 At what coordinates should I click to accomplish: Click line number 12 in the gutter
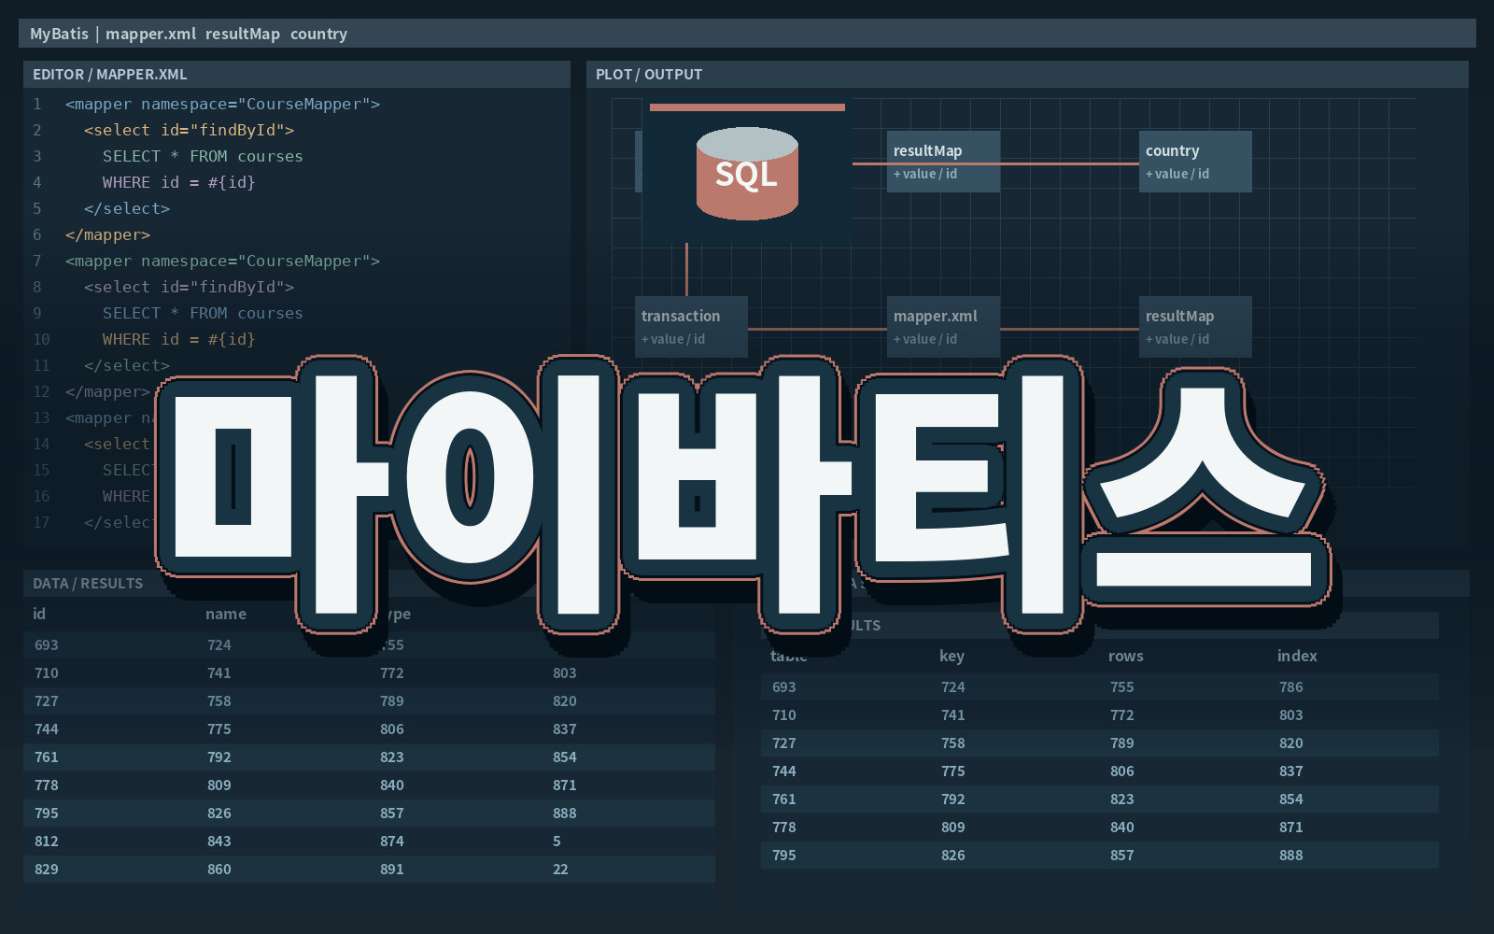(41, 391)
